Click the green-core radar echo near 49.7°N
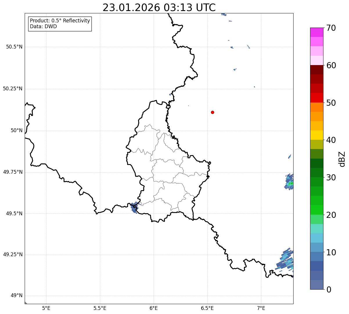The width and height of the screenshot is (349, 314). [289, 182]
